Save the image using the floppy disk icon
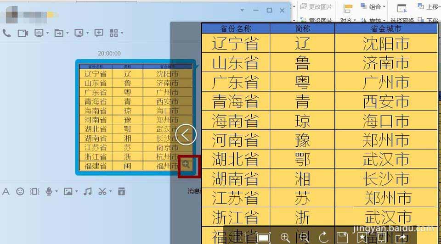The height and width of the screenshot is (244, 441). pos(342,237)
